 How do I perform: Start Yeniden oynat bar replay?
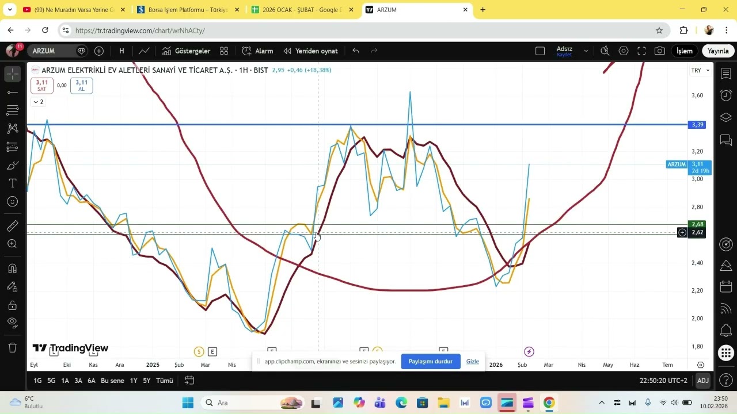pyautogui.click(x=310, y=51)
